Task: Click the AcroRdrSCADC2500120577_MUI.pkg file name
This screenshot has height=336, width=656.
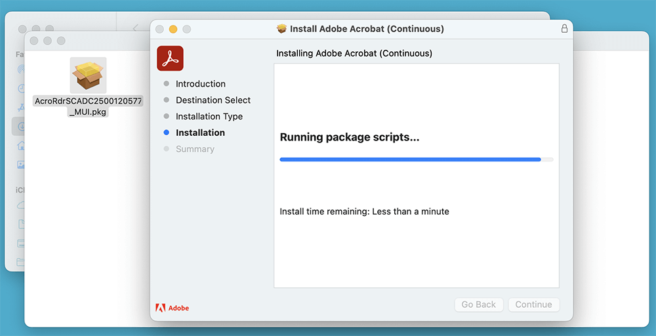Action: pyautogui.click(x=89, y=106)
